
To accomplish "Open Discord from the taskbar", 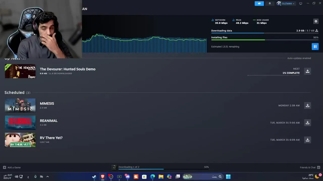I will pyautogui.click(x=127, y=176).
